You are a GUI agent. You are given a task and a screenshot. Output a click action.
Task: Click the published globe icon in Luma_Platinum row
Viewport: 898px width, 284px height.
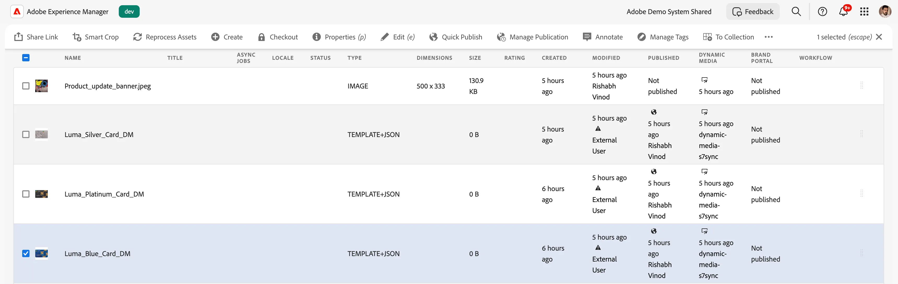click(x=654, y=171)
